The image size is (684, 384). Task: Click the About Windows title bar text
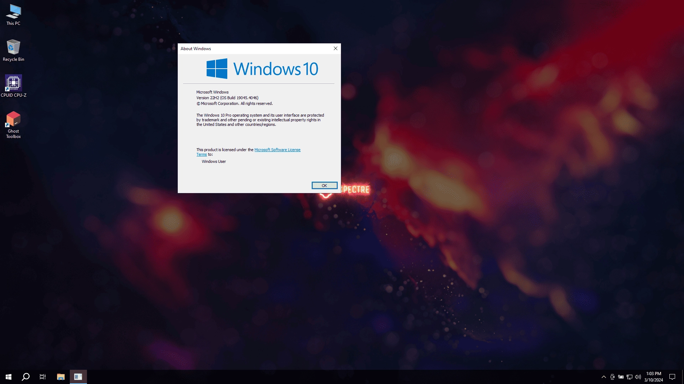(x=196, y=49)
